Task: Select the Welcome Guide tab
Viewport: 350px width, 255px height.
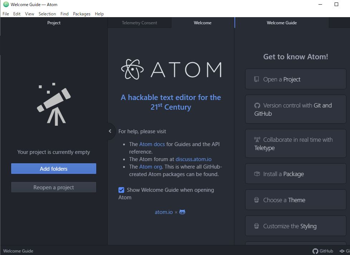Action: pos(282,23)
